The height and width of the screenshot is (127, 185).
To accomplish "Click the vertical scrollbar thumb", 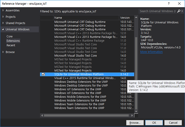I will pos(136,73).
